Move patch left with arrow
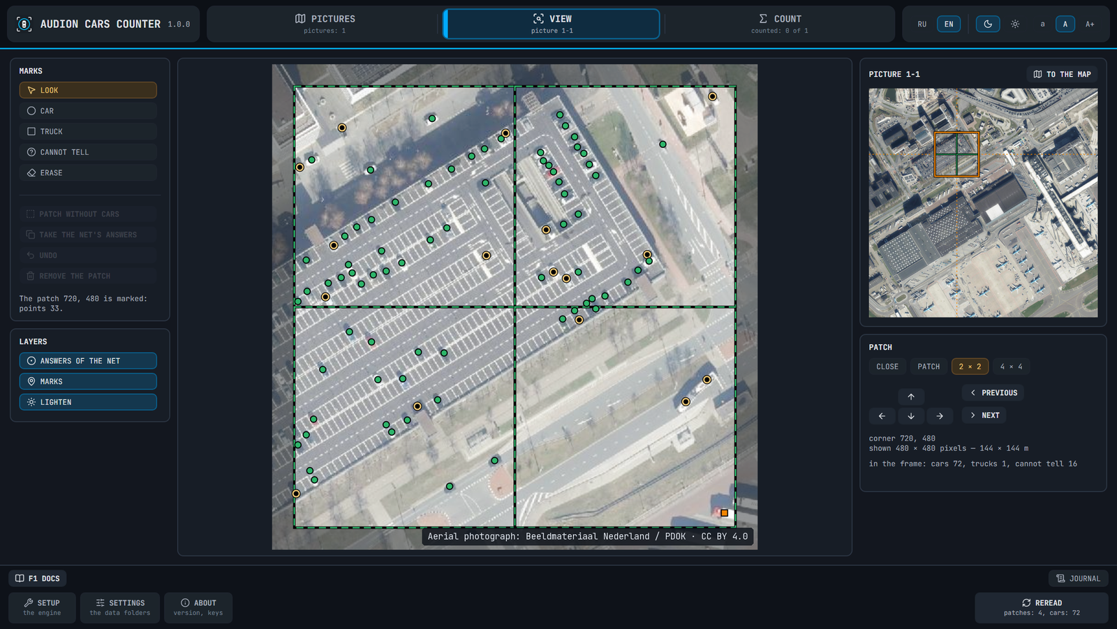 (882, 416)
